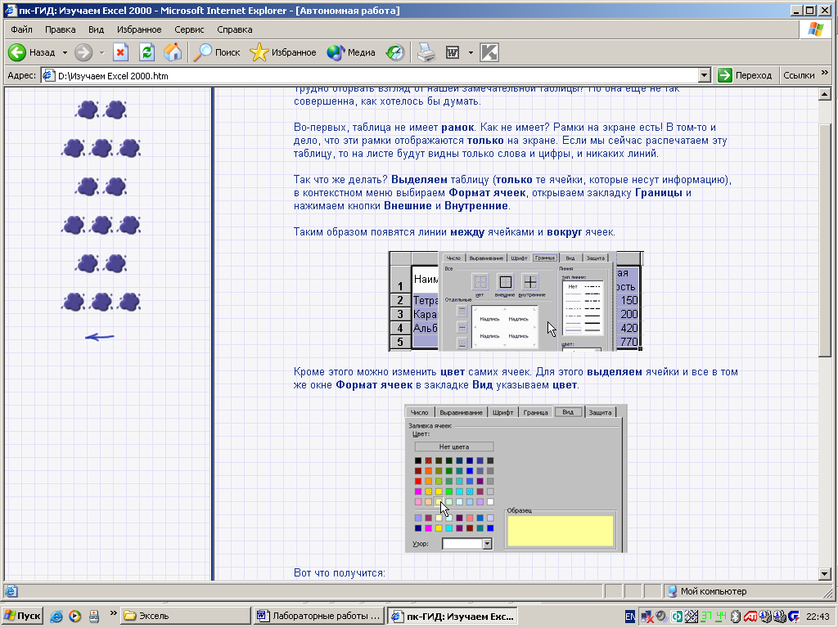Open the Ссылки links toolbar
The image size is (838, 628).
pyautogui.click(x=799, y=75)
